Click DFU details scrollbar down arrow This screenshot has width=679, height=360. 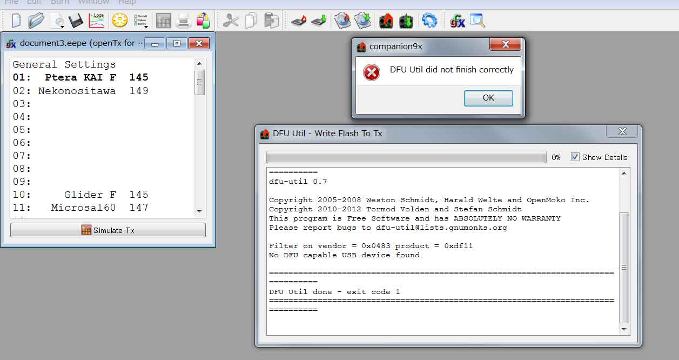point(624,329)
